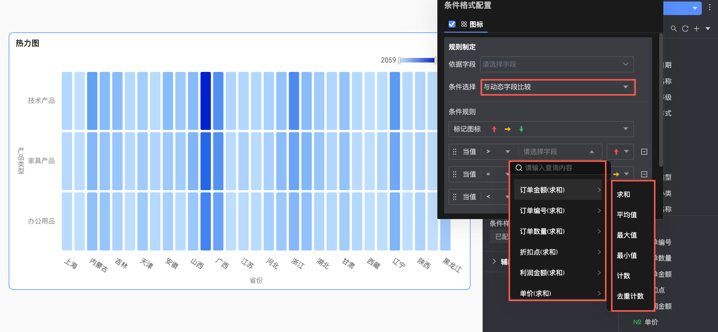Remove the first 当值 > rule

pyautogui.click(x=644, y=152)
